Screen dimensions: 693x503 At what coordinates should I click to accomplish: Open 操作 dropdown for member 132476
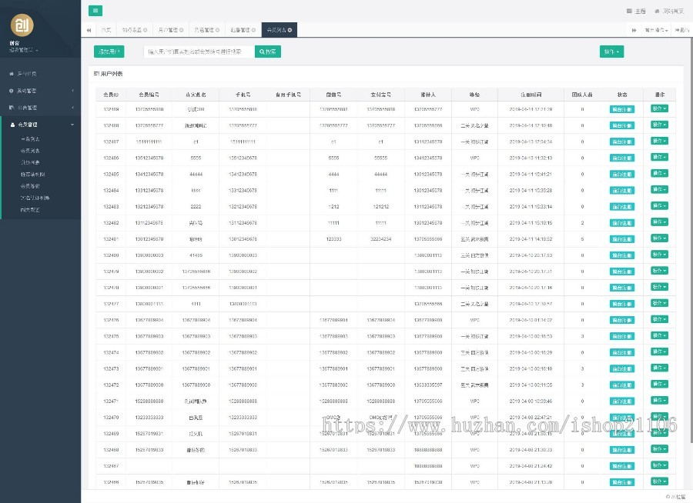659,319
